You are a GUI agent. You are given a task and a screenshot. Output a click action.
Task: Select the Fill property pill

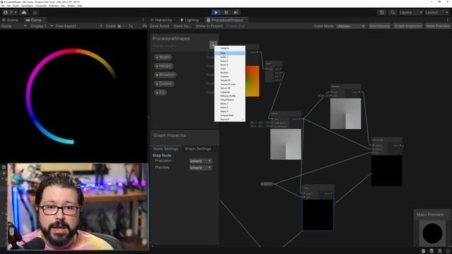click(x=160, y=92)
